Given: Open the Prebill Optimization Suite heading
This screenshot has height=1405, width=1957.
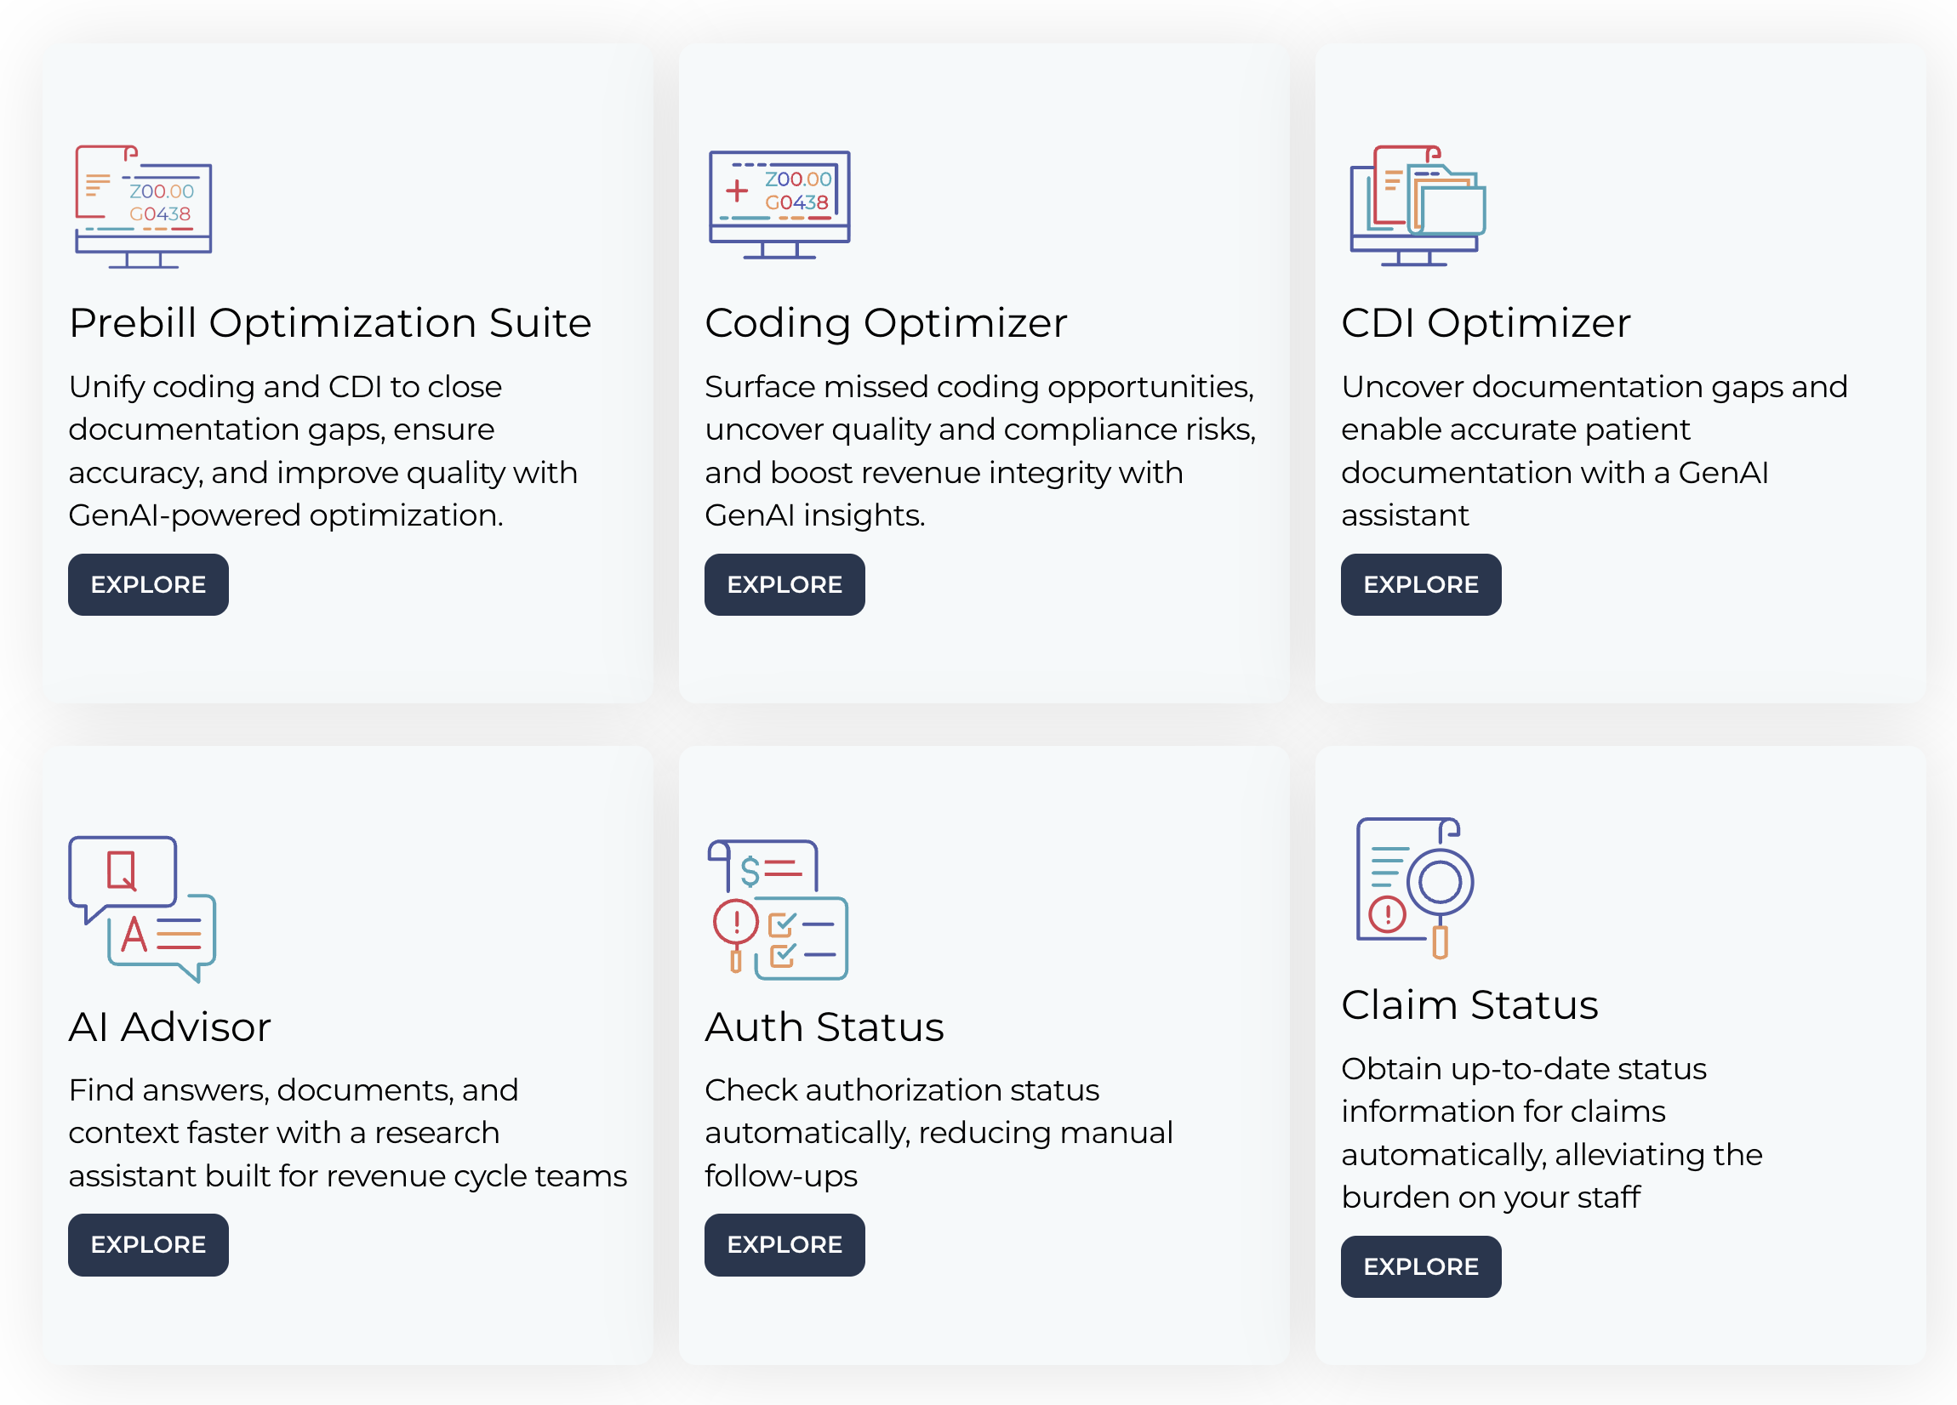Looking at the screenshot, I should (329, 323).
